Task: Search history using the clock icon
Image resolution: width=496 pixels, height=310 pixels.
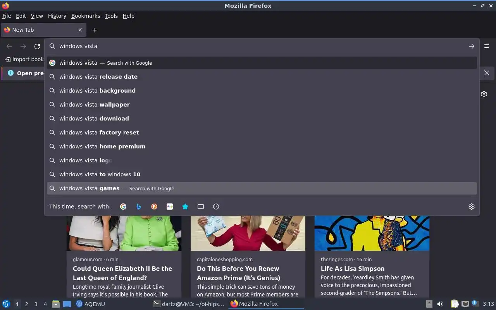Action: pos(216,207)
